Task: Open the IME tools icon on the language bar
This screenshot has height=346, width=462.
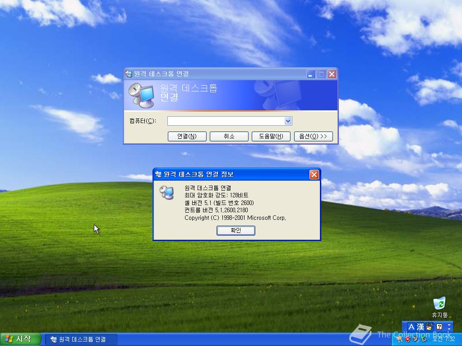Action: pos(430,327)
